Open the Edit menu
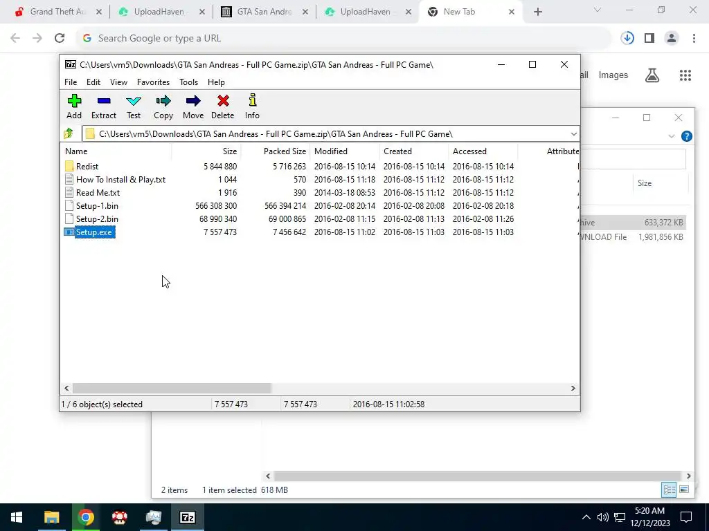Viewport: 709px width, 531px height. click(x=93, y=82)
